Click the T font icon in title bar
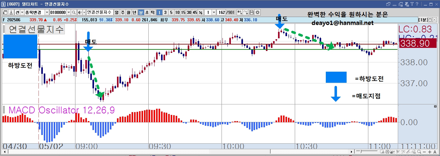The height and width of the screenshot is (156, 440). coord(412,4)
